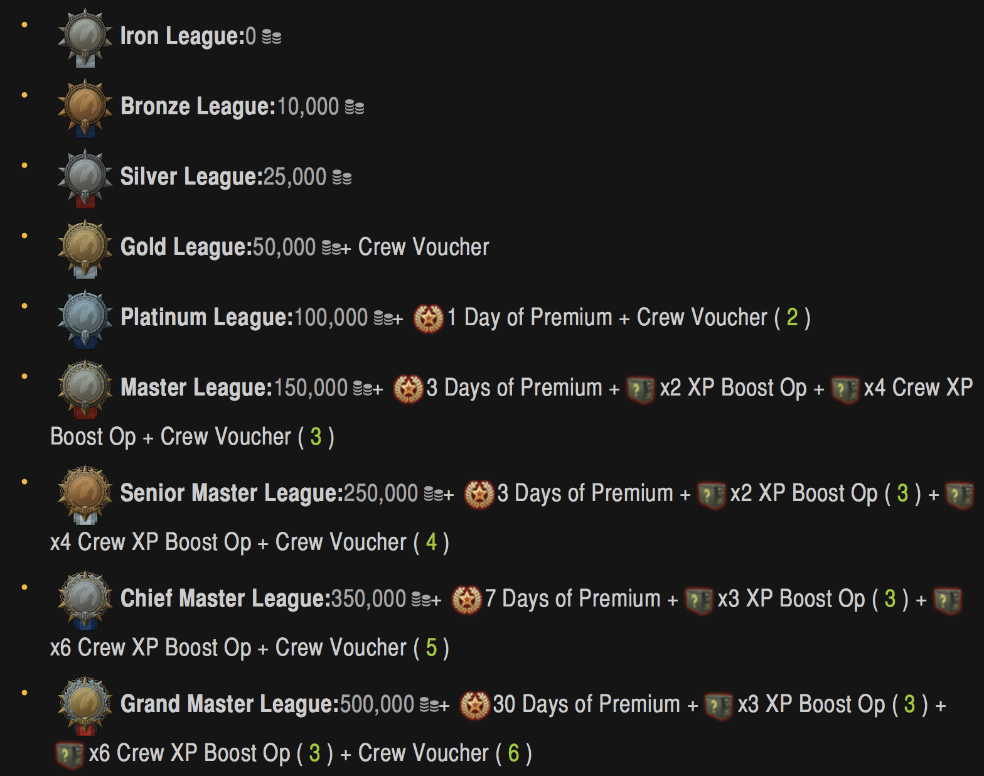Select the Silver League badge icon
984x776 pixels.
tap(85, 178)
